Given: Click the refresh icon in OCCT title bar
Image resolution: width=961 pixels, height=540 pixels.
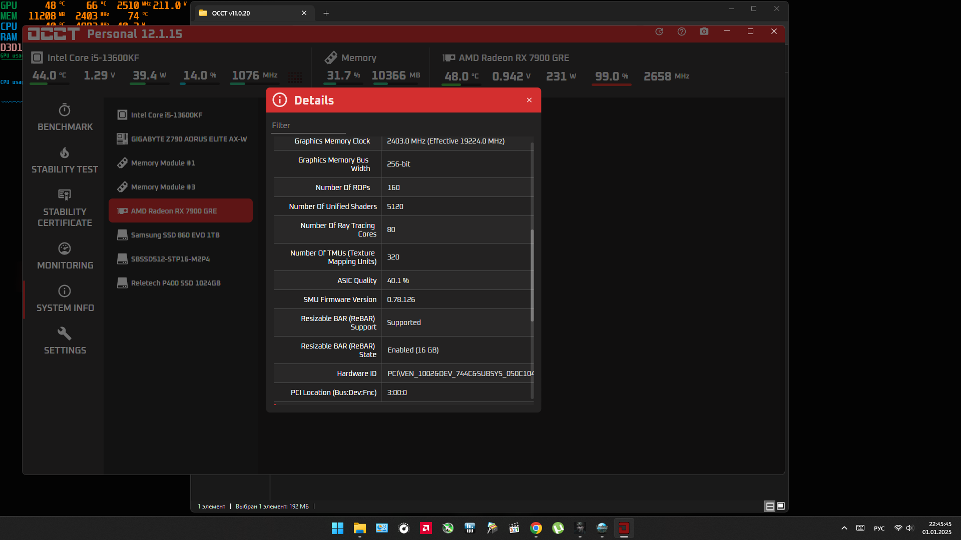Looking at the screenshot, I should [x=659, y=31].
